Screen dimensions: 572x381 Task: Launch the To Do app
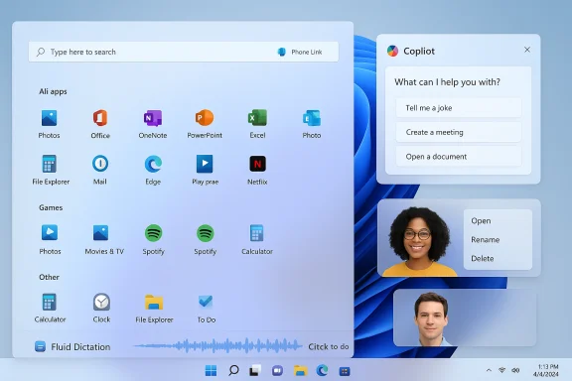click(x=207, y=309)
